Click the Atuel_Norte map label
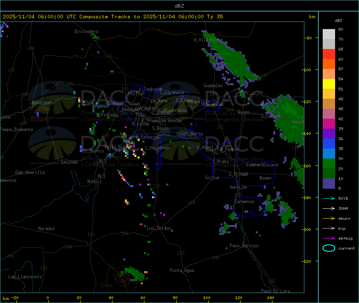 click(x=189, y=134)
